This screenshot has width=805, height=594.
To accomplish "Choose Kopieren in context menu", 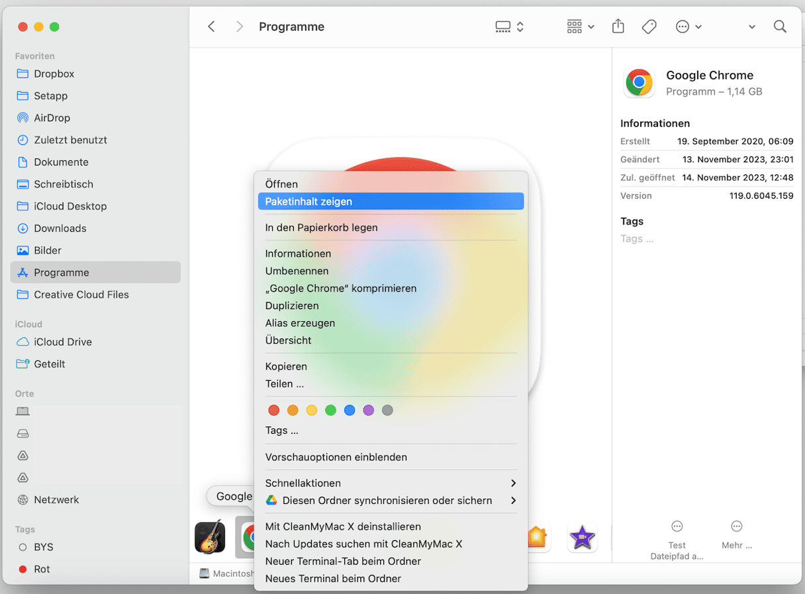I will (x=391, y=366).
